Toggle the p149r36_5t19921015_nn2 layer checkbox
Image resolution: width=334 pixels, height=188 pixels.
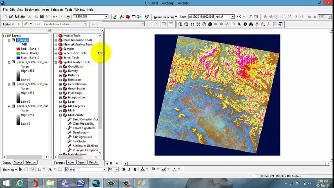(x=13, y=84)
